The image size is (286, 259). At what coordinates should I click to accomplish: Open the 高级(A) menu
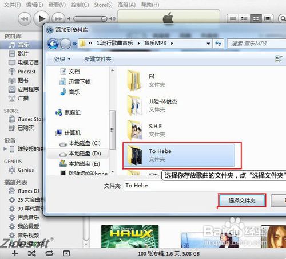click(x=126, y=5)
